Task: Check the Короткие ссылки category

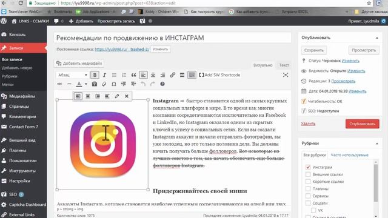Action: (x=308, y=182)
